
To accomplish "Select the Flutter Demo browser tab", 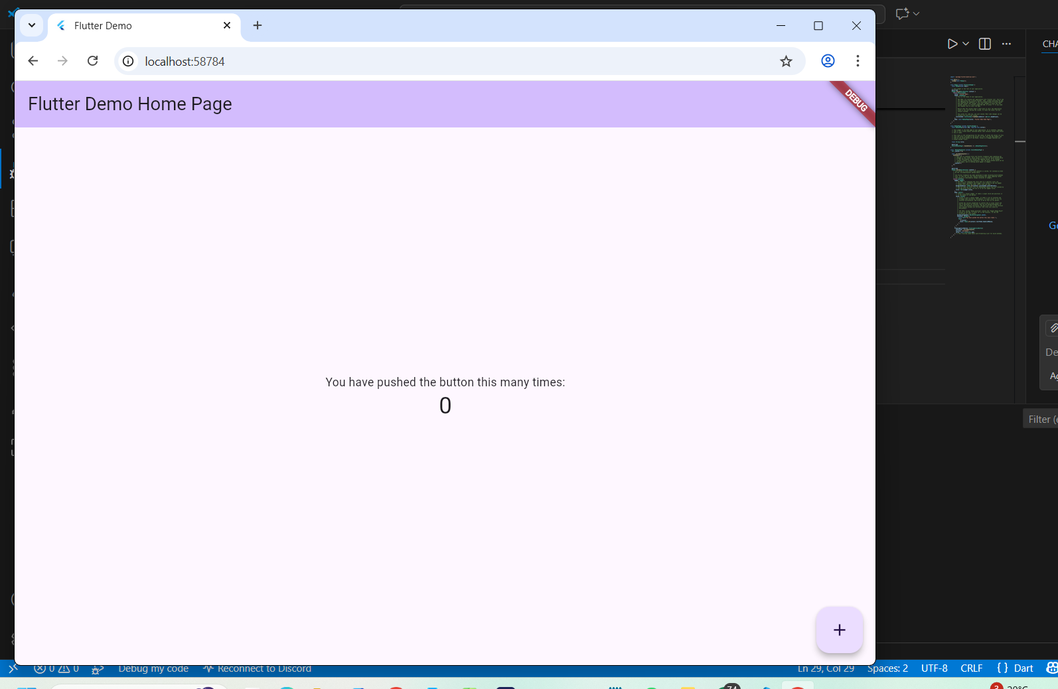I will (x=133, y=25).
